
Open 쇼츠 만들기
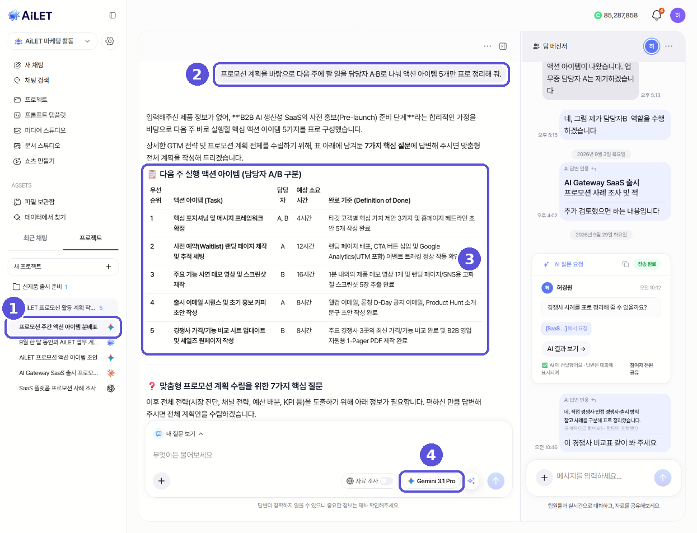click(x=34, y=161)
